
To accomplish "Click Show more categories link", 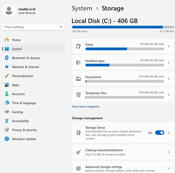I will point(85,106).
